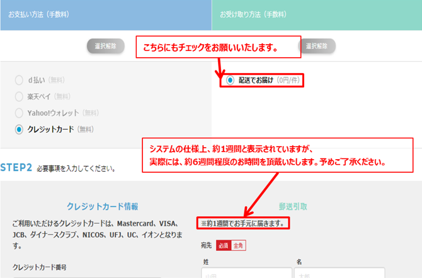422x278 pixels.
Task: Open the お支払い方法（手数料） blue header tab
Action: pyautogui.click(x=106, y=15)
